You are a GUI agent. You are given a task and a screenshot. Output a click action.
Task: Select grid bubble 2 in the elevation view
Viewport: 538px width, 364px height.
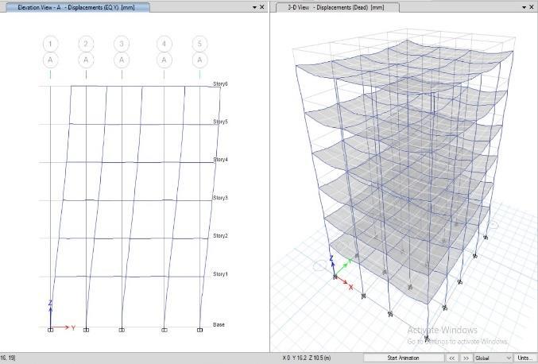coord(86,44)
